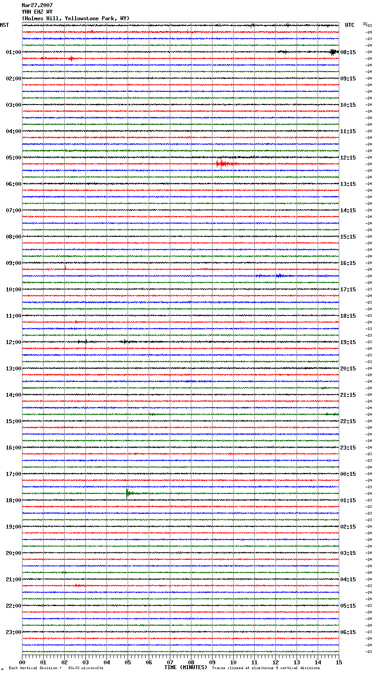This screenshot has height=674, width=374.
Task: Select the 17:00 MST time label
Action: [x=14, y=474]
